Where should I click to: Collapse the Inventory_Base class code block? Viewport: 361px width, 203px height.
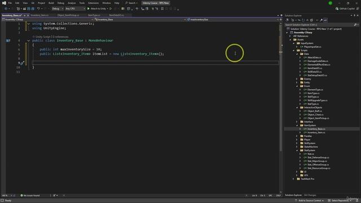[29, 41]
